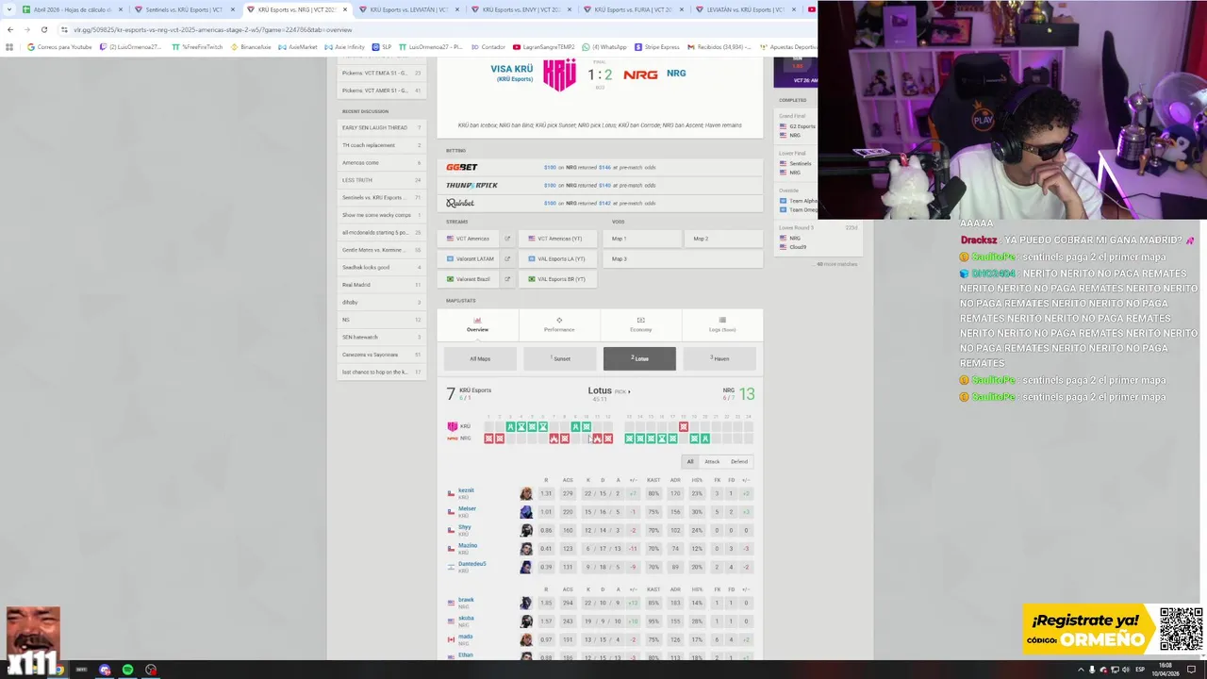The height and width of the screenshot is (679, 1207).
Task: Open the Stripe Express bookmark
Action: [x=657, y=46]
